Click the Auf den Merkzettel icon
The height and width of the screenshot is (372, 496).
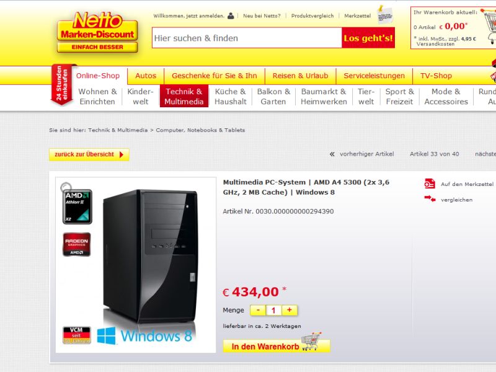(x=430, y=184)
